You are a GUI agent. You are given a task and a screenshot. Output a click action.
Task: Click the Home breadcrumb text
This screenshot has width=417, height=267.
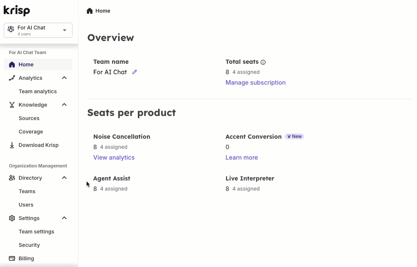(x=103, y=11)
